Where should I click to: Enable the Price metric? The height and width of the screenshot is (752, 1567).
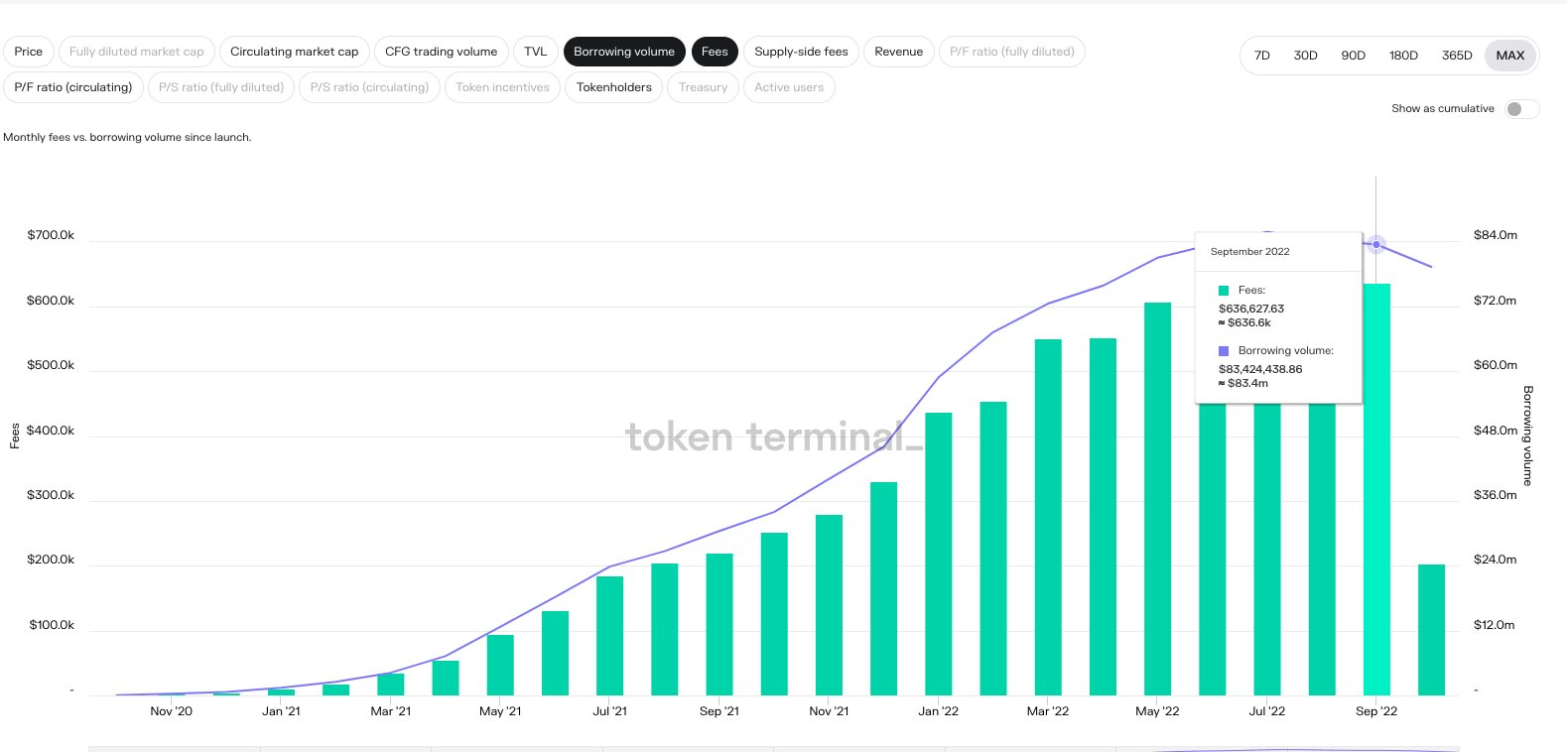pos(29,52)
